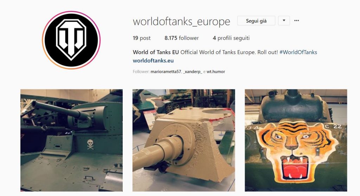Viewport: 360px width, 196px height.
Task: Click the 19 post count
Action: point(141,38)
